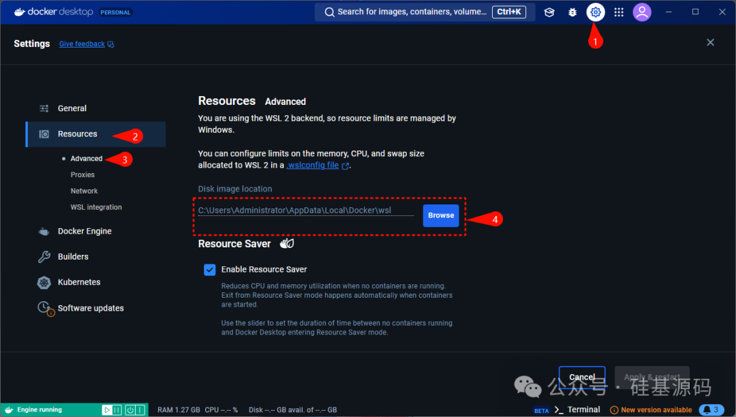Click the Apply & restart button
736x417 pixels.
click(x=652, y=377)
